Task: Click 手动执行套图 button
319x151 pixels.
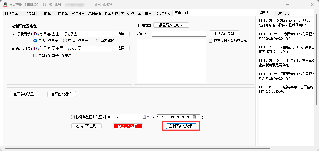Action: 224,33
